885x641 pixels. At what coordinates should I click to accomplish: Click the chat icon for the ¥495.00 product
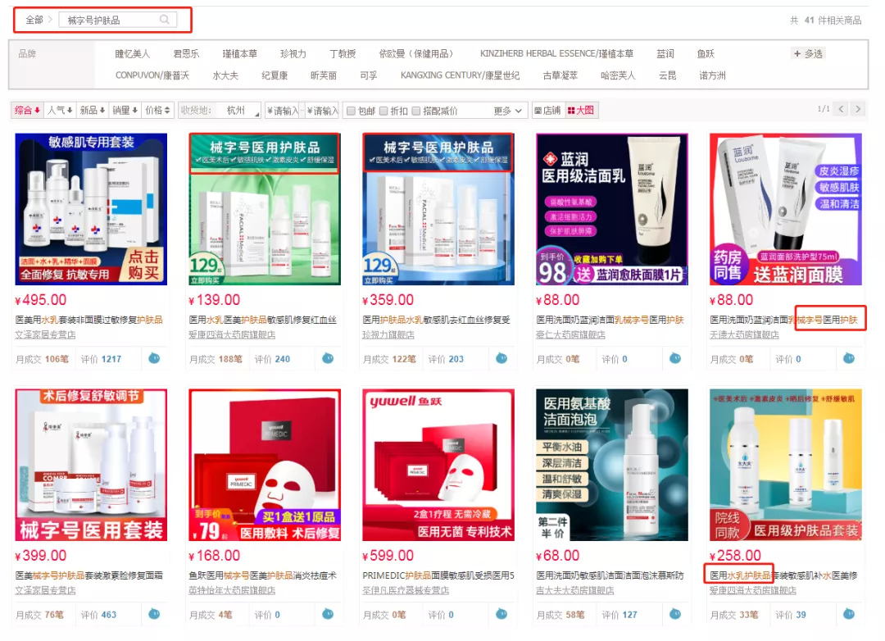pos(154,359)
